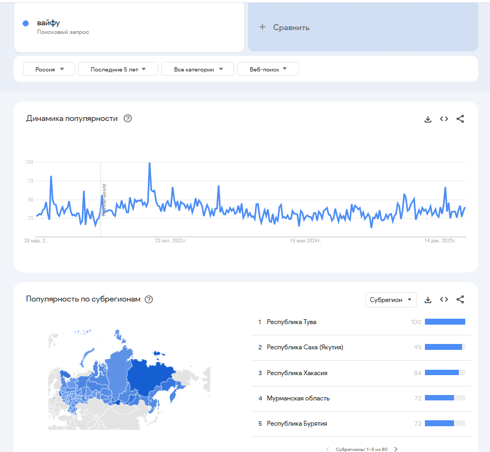Share the popularity dynamics chart
The width and height of the screenshot is (490, 452).
(460, 119)
